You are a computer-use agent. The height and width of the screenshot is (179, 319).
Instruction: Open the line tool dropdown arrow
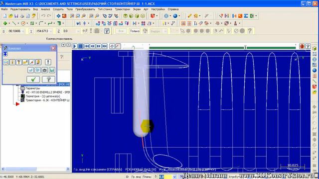[x=18, y=23]
